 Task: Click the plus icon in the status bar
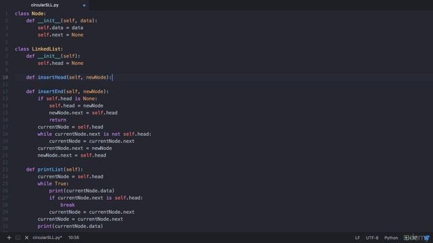9,238
